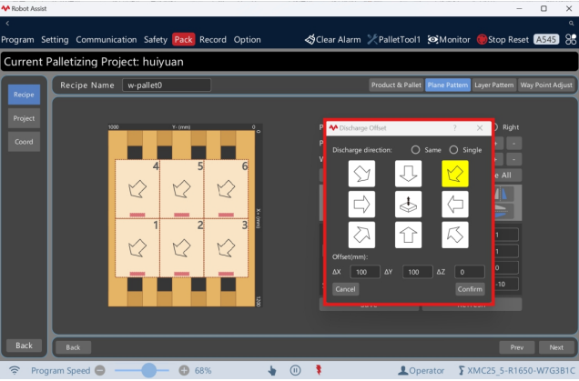Screen dimensions: 579x381
Task: Select the upward discharge arrow
Action: [408, 235]
